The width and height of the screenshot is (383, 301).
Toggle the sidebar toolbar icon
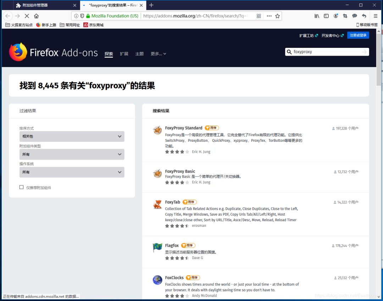tap(326, 16)
